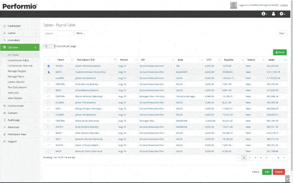Open Run Calculations in sidebar
This screenshot has height=183, width=293.
click(17, 87)
